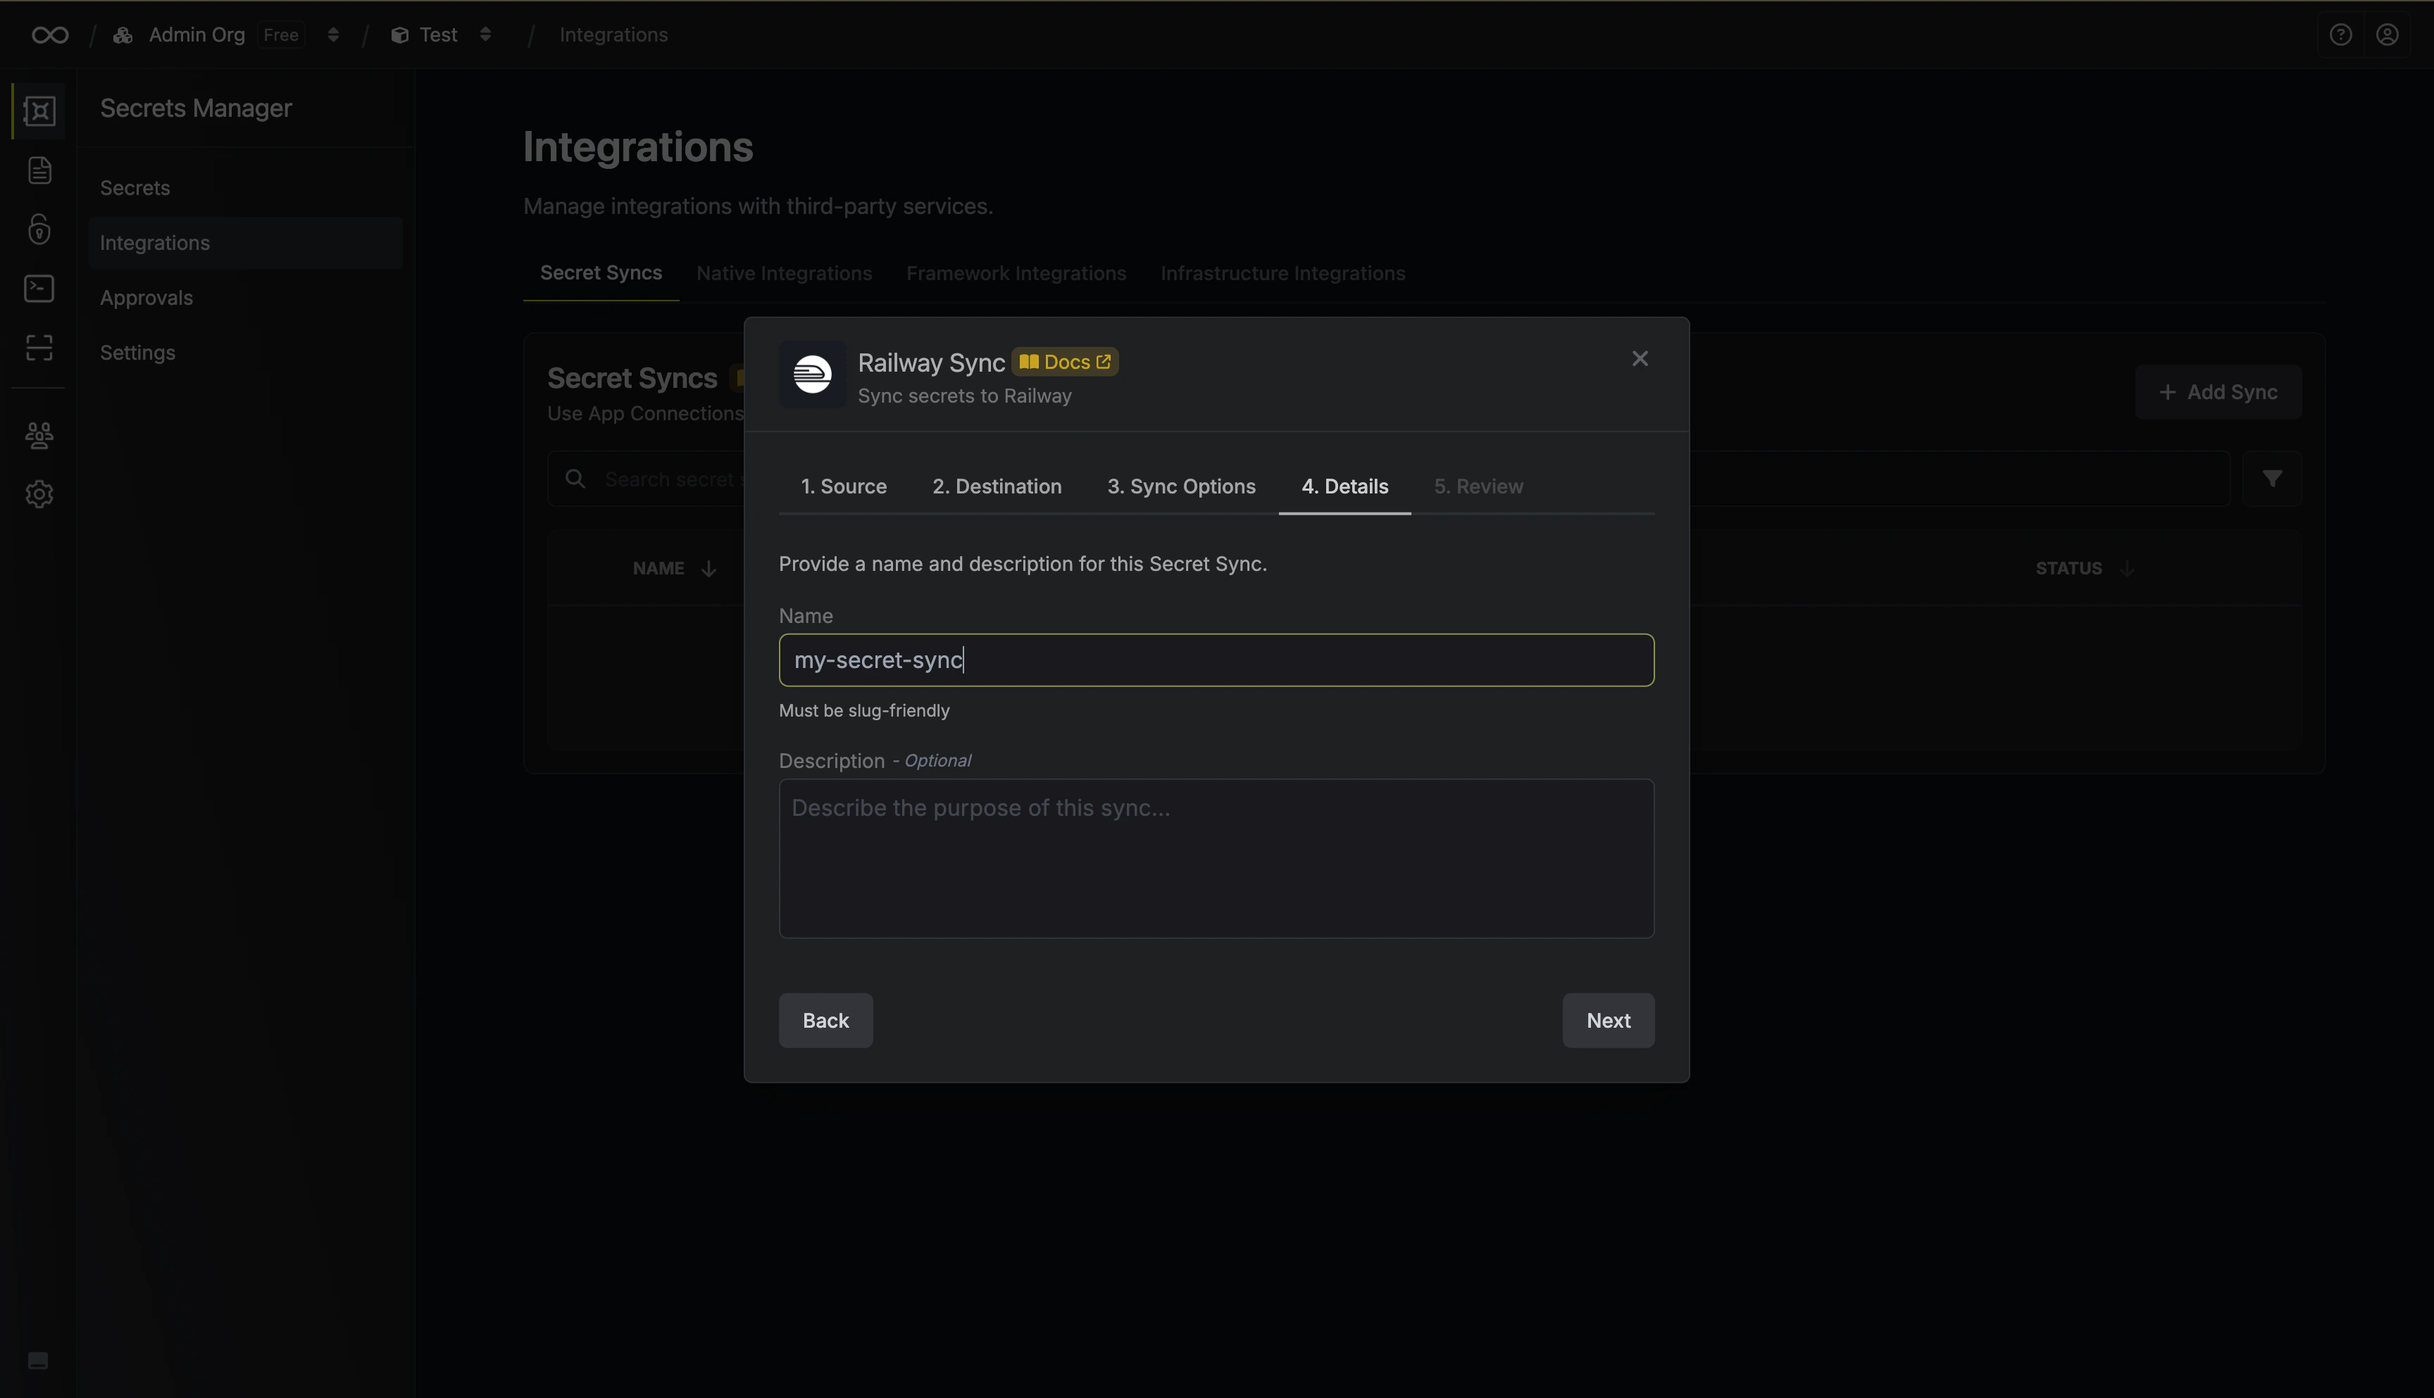The image size is (2434, 1398).
Task: Click the Admin Org building icon
Action: tap(123, 35)
